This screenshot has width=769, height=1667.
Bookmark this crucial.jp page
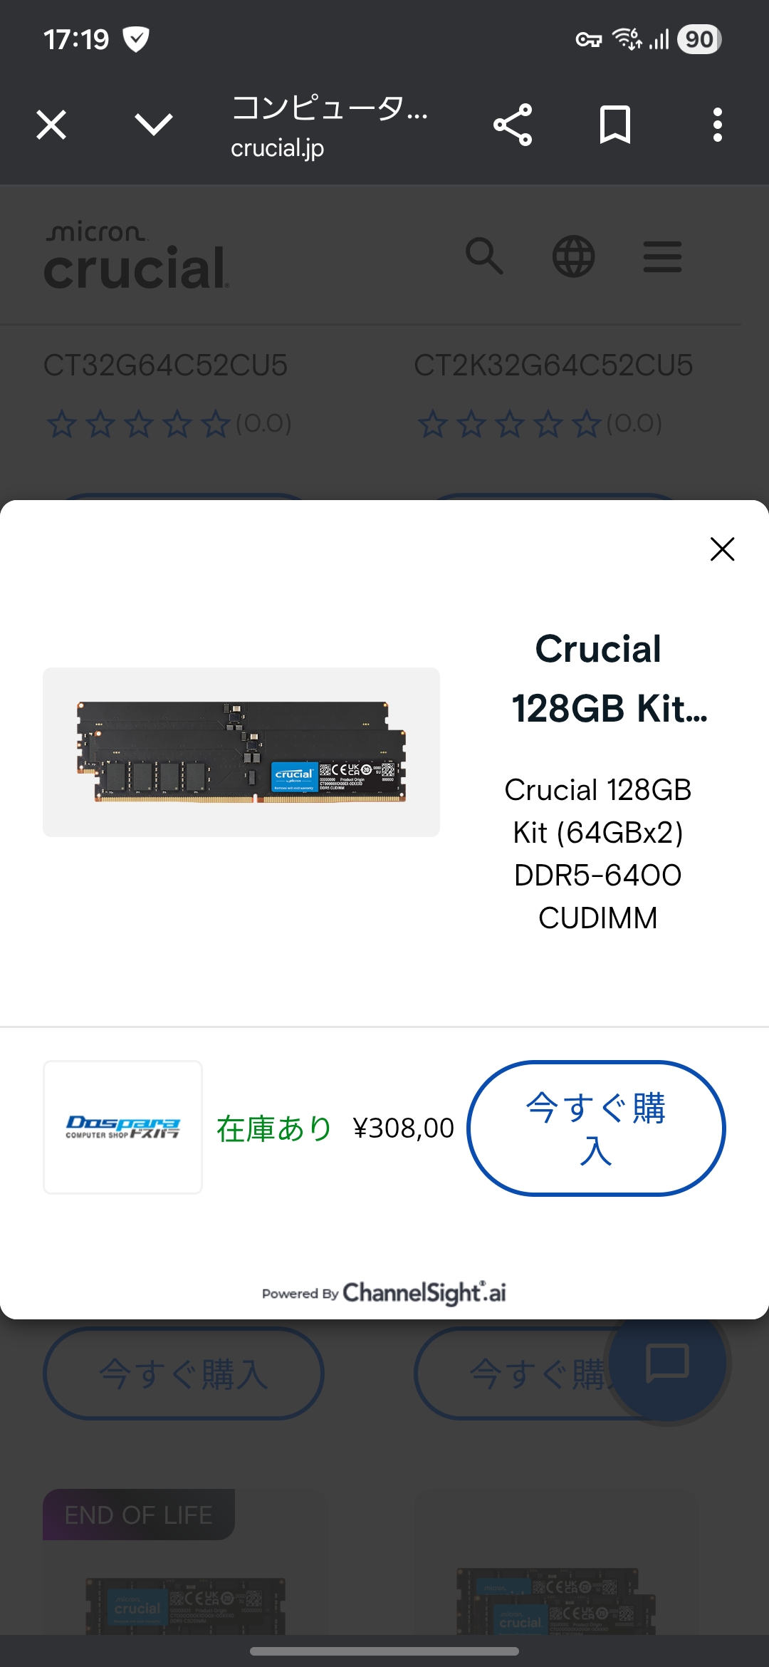[615, 125]
